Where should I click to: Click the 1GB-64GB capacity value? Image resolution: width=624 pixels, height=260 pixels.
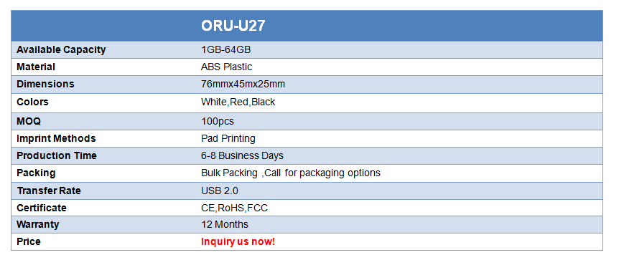(x=225, y=50)
